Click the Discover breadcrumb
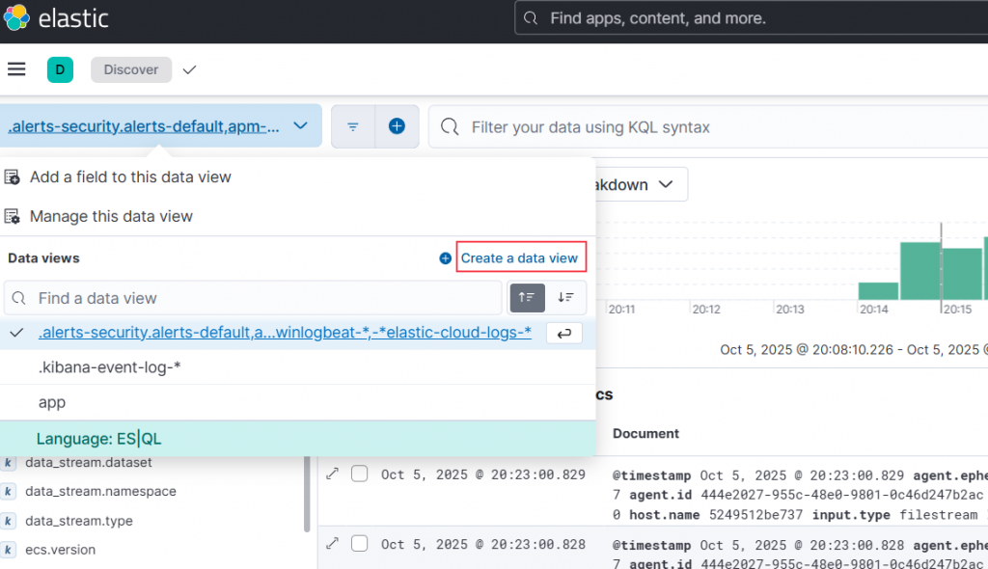Screen dimensions: 988x569 (131, 69)
